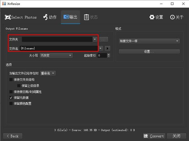Click the 文件名 {Filename} input field
Viewport: 189px width, 141px height.
click(59, 48)
